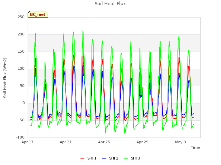Toggle the SHF1 legend entry
This screenshot has width=221, height=165.
[88, 158]
